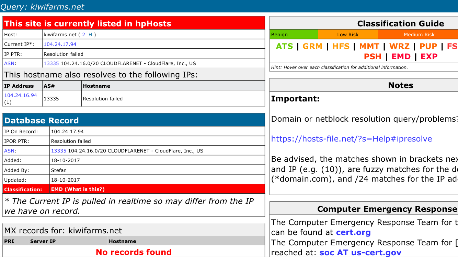458x257 pixels.
Task: Click the "EMD (What is this?)" classification link
Action: click(x=78, y=189)
